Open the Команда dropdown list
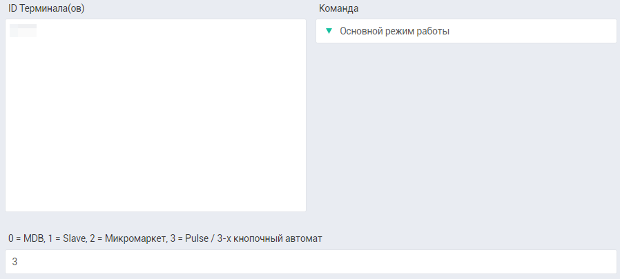This screenshot has height=279, width=620. pyautogui.click(x=466, y=31)
